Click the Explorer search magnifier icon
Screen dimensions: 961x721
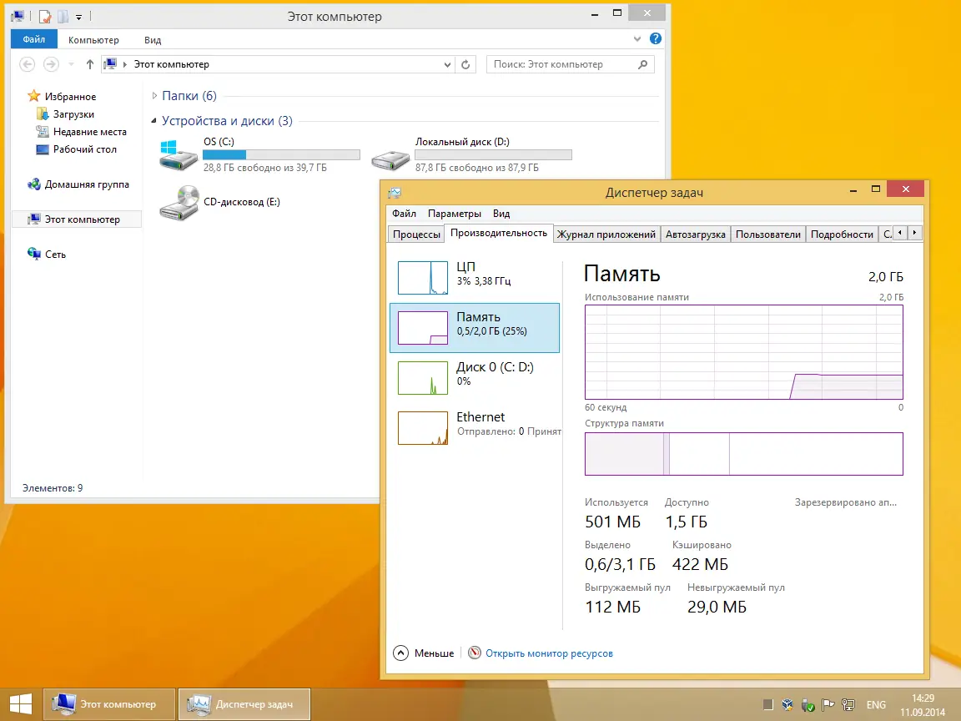[x=643, y=64]
